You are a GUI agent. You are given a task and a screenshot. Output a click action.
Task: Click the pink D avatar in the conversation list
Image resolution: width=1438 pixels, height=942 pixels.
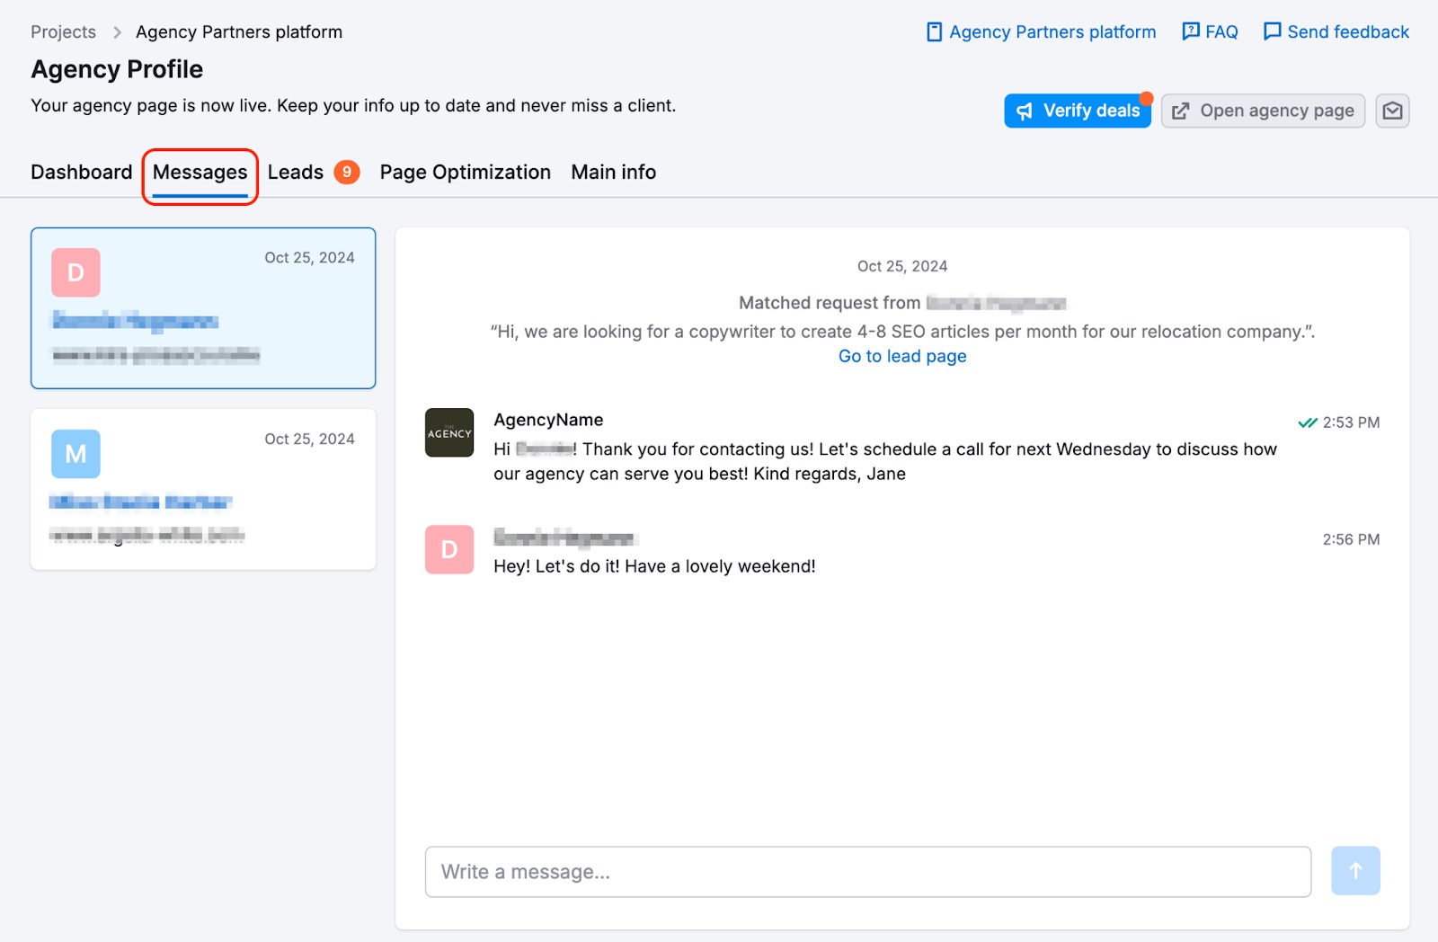tap(76, 273)
